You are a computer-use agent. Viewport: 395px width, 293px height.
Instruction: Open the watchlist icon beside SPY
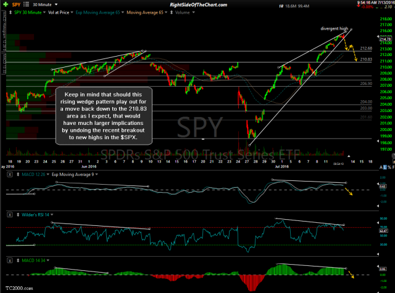tap(27, 4)
